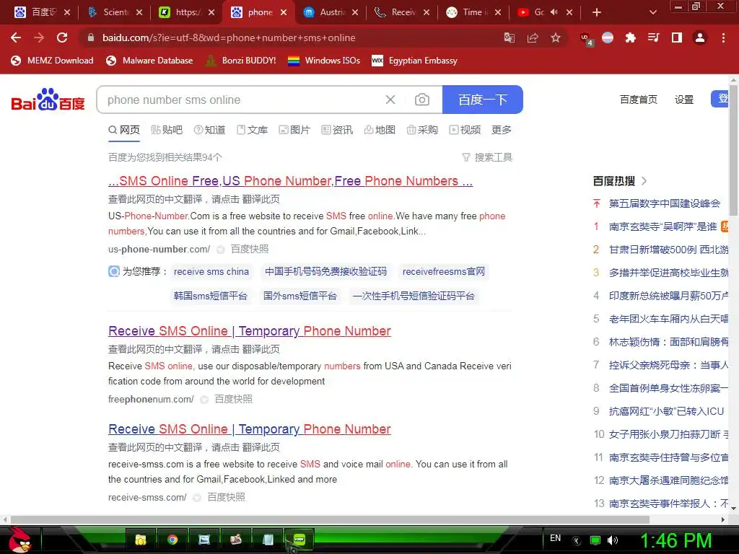
Task: Select the 图片 search category
Action: click(294, 130)
